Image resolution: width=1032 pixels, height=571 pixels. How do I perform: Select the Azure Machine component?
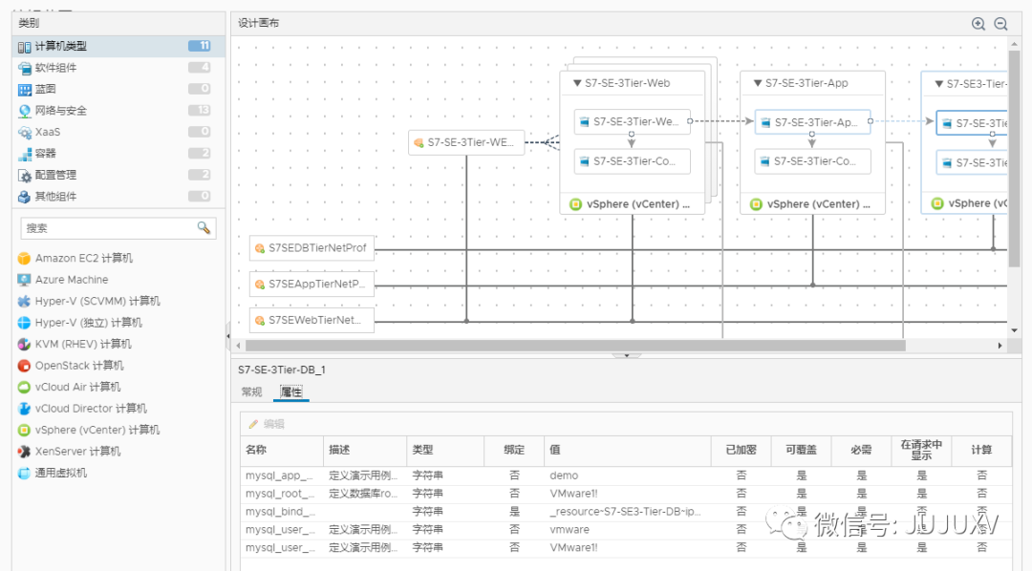(x=71, y=280)
